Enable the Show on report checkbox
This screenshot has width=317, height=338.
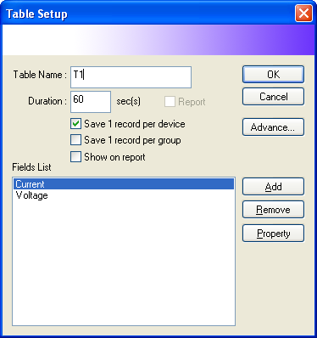75,157
